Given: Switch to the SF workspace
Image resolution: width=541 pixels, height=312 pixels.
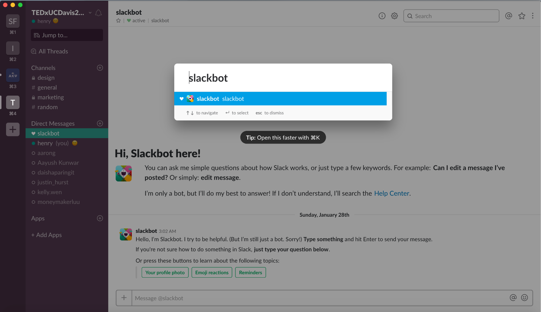Looking at the screenshot, I should [13, 21].
